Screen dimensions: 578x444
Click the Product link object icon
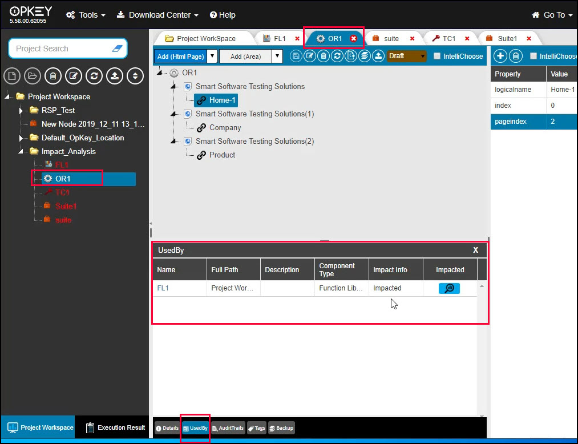[x=201, y=155]
